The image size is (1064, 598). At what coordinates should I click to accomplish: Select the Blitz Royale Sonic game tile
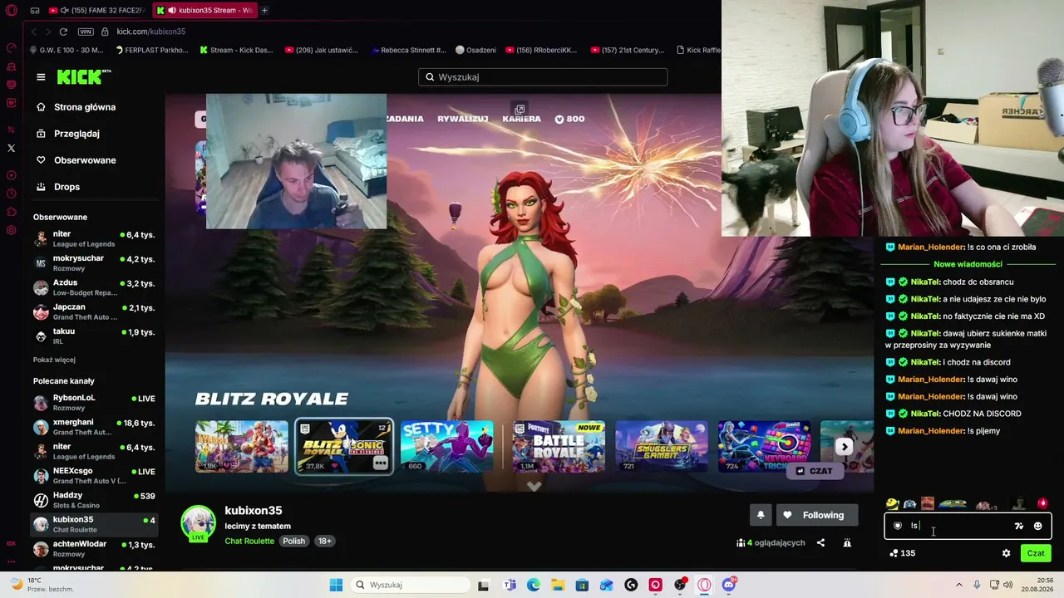tap(344, 446)
